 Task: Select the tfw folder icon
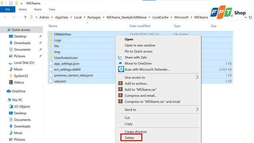click(x=51, y=46)
